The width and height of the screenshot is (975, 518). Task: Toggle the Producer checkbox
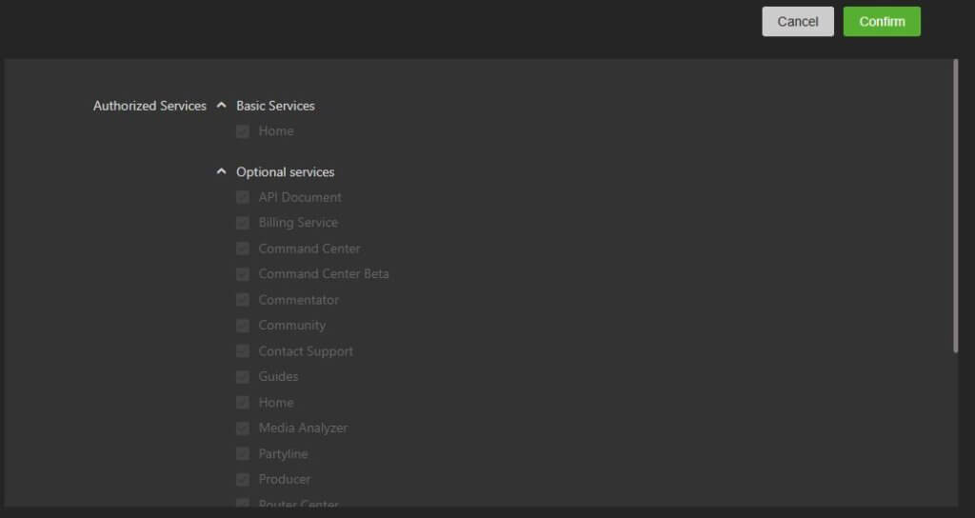(243, 480)
